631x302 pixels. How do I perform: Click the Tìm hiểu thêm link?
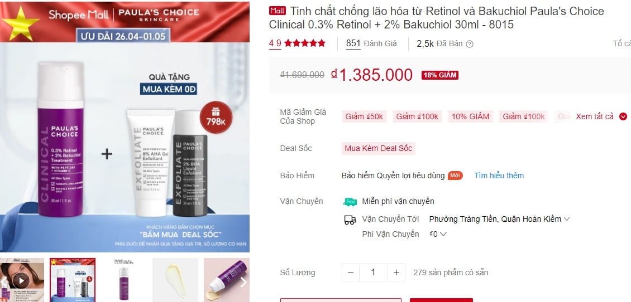pos(499,176)
